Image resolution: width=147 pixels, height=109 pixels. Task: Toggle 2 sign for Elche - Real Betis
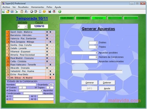(x=54, y=74)
